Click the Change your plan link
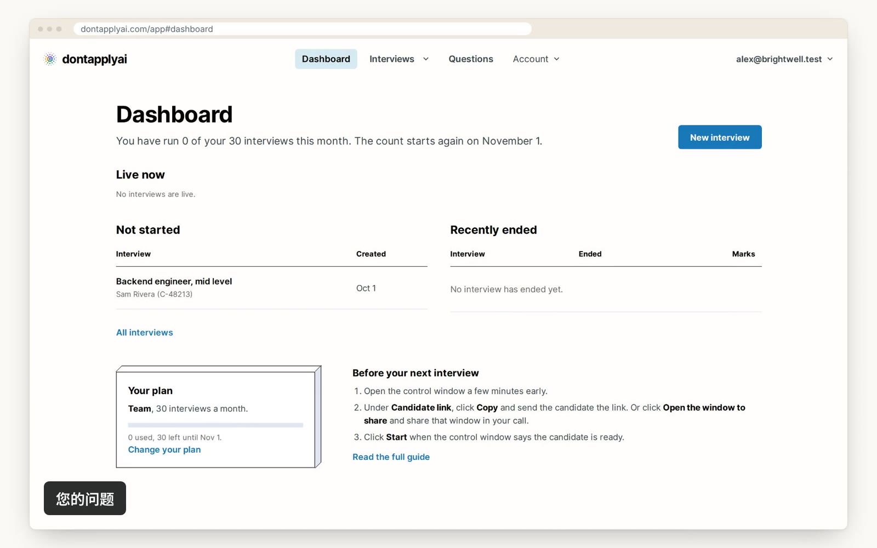The width and height of the screenshot is (877, 548). [164, 450]
